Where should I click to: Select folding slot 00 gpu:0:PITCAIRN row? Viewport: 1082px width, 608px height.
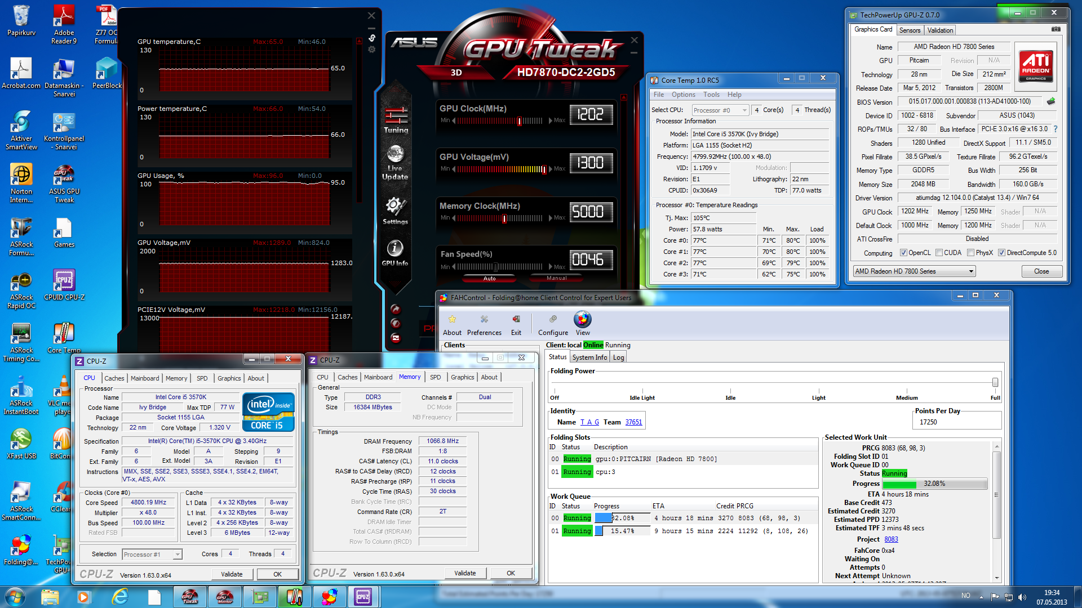(x=683, y=459)
